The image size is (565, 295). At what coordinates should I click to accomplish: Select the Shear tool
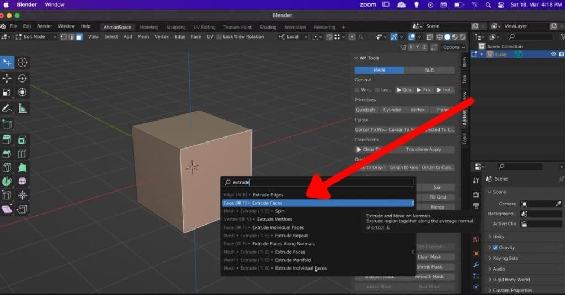7,209
